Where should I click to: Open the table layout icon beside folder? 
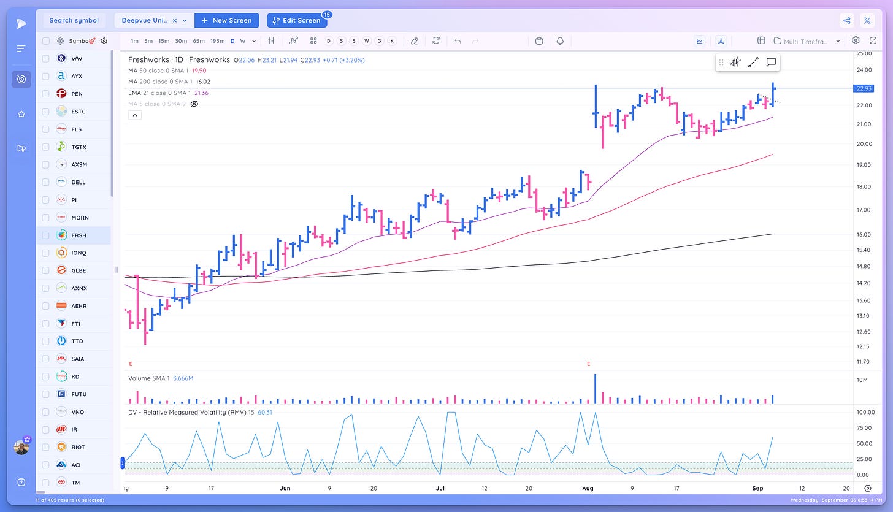pos(761,40)
